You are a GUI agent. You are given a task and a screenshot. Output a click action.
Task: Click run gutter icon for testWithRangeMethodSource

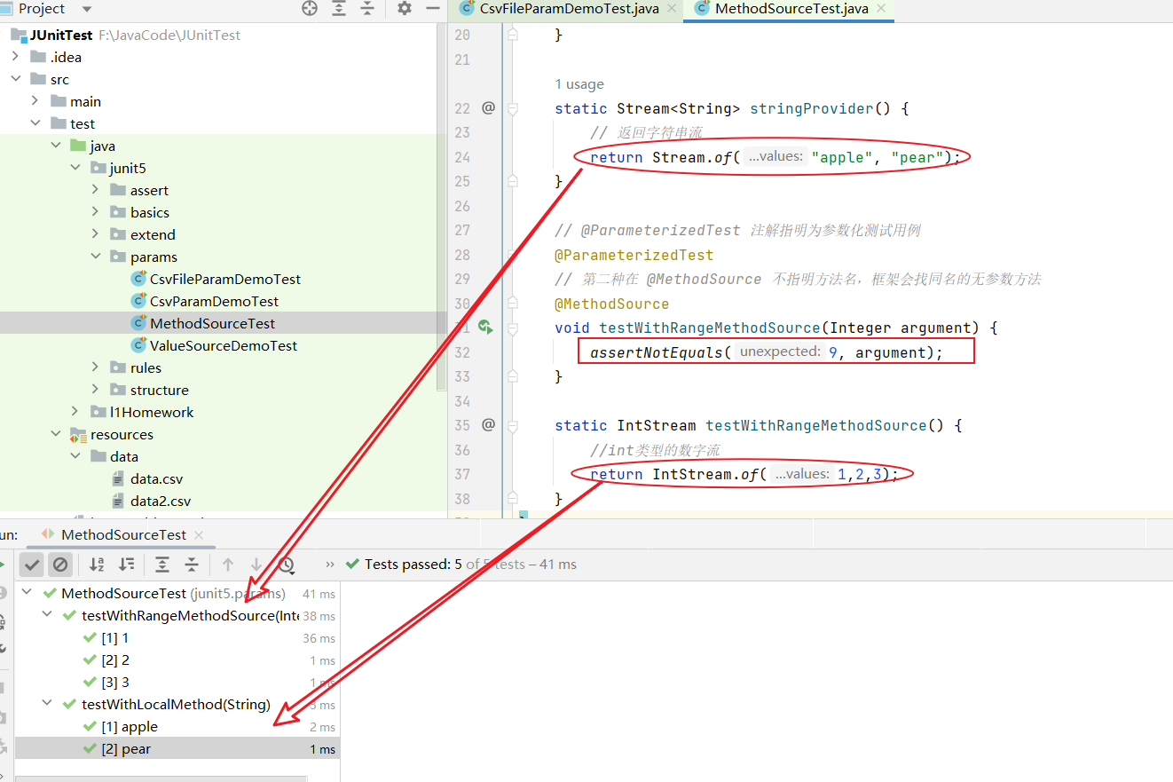coord(485,328)
